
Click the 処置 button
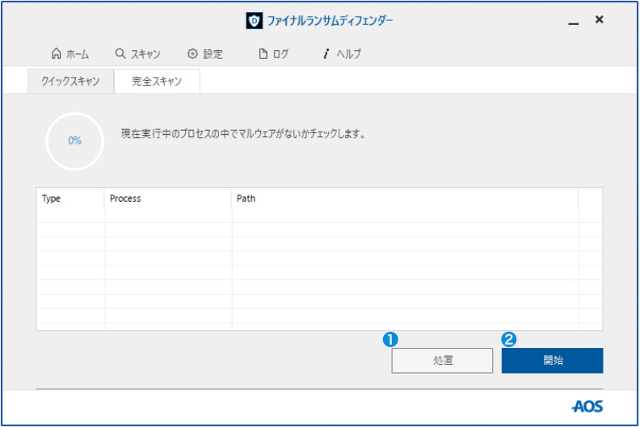tap(442, 361)
